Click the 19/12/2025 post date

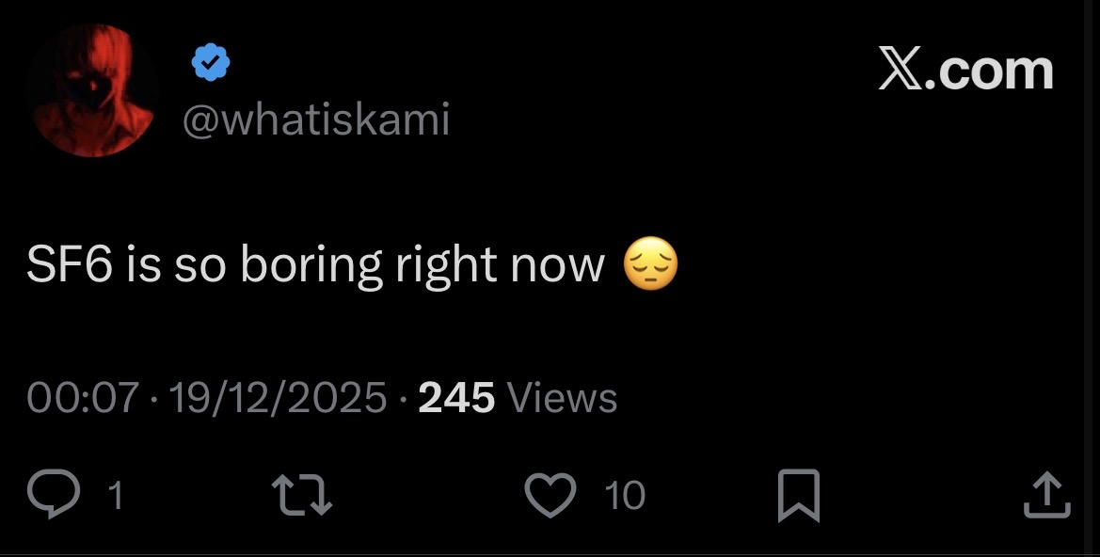(277, 398)
